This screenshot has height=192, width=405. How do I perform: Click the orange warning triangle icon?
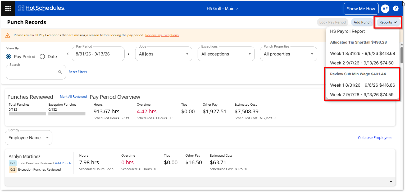coord(8,35)
